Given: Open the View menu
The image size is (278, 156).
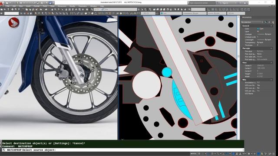Looking at the screenshot, I should point(21,6).
